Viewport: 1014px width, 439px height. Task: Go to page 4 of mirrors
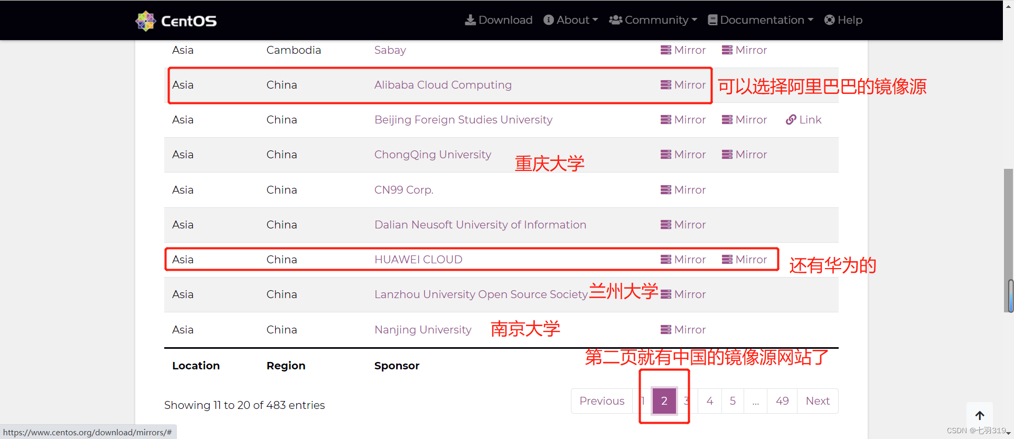click(x=709, y=401)
